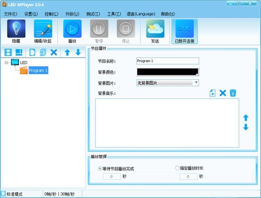Collapse the LED tree node
This screenshot has width=261, height=198.
tap(6, 62)
